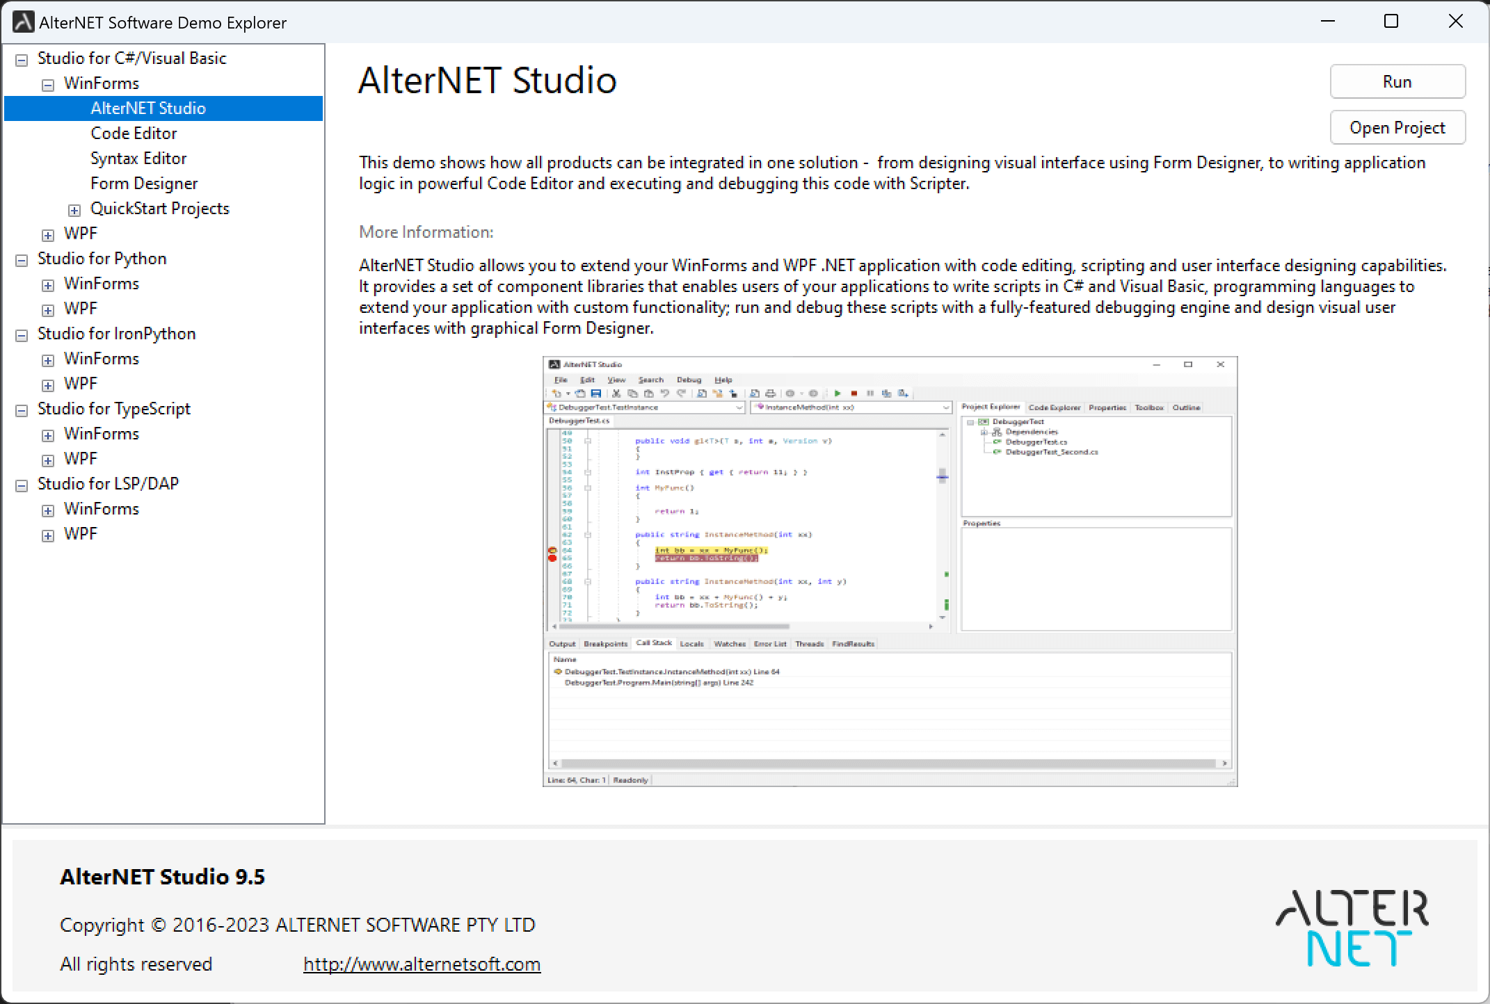
Task: Select the Syntax Editor demo
Action: pos(138,159)
